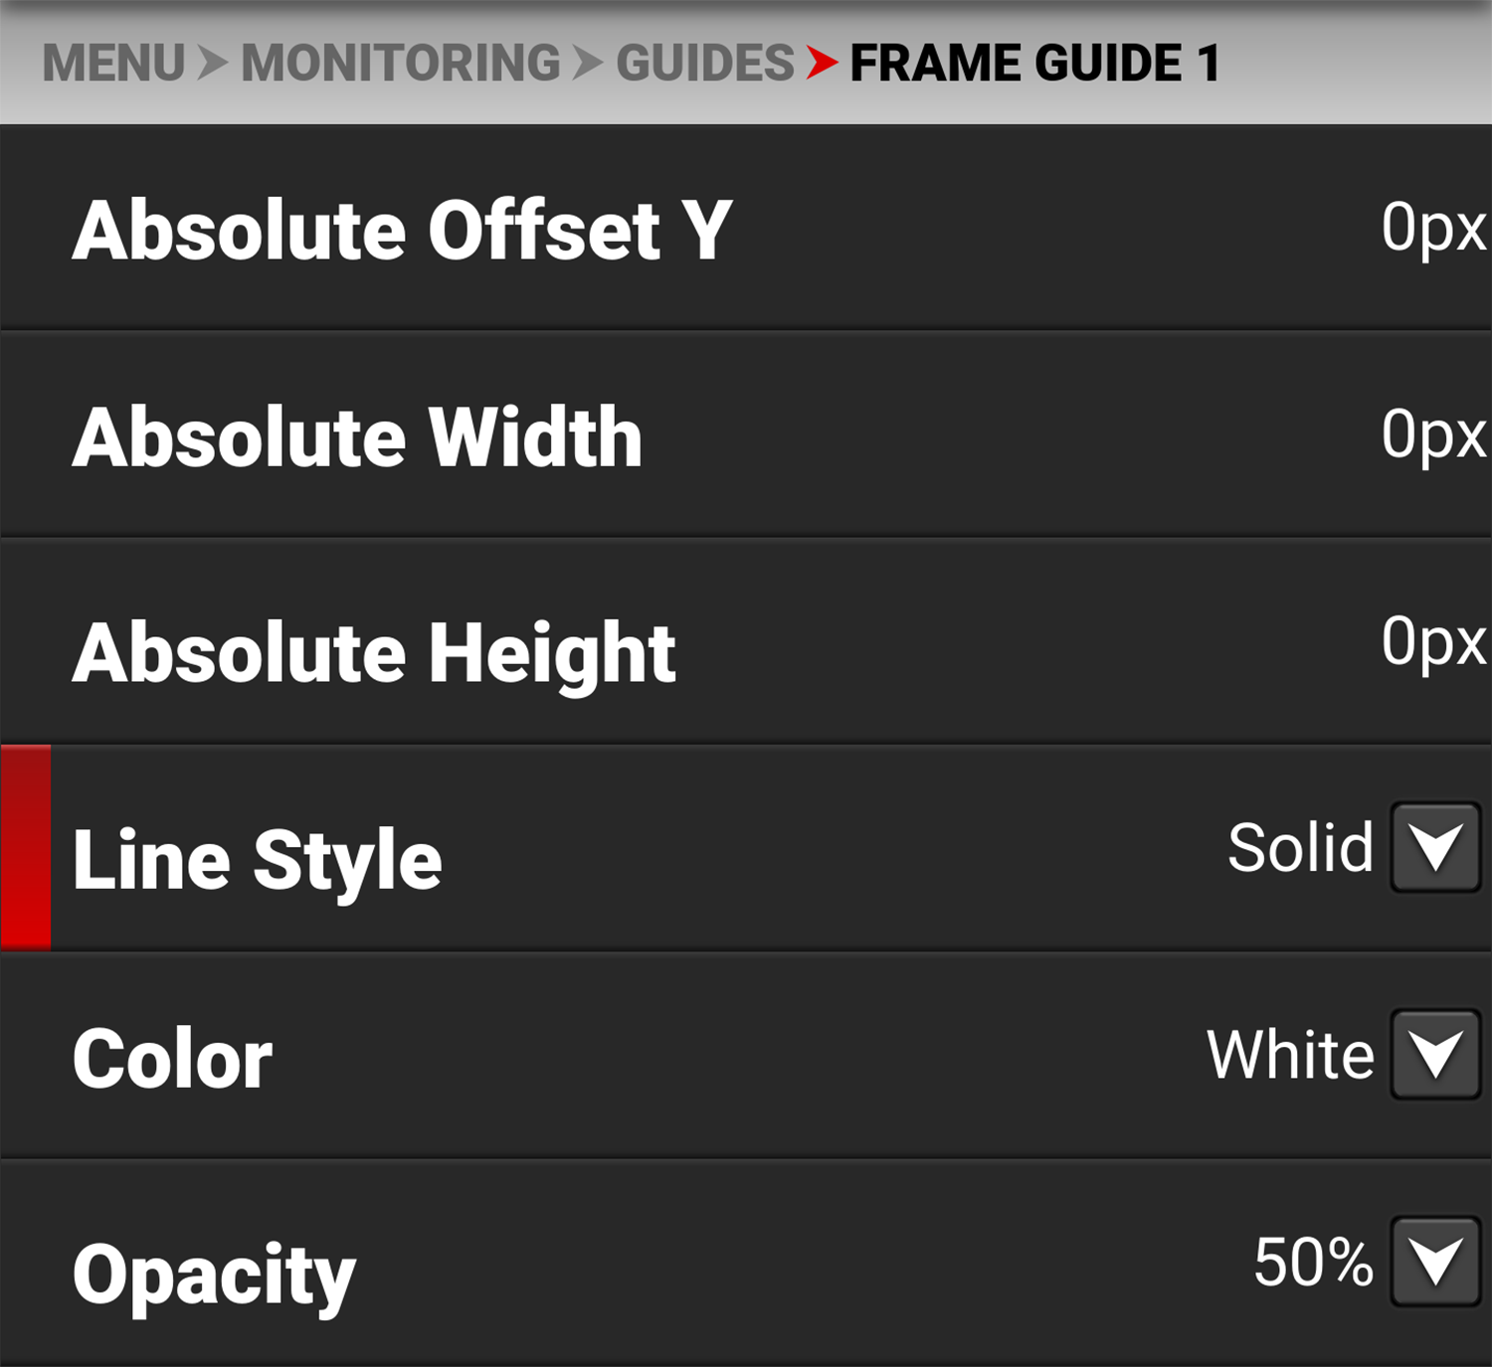Screen dimensions: 1492x1367
Task: Click the red selection bar beside Line Style
Action: pos(26,848)
